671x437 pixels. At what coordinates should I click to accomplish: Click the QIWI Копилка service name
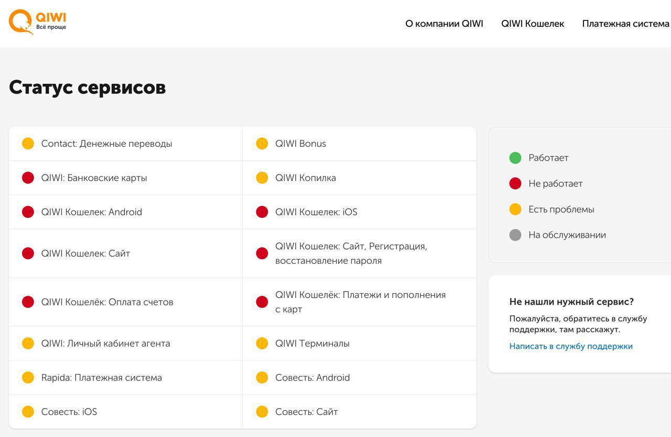(306, 178)
